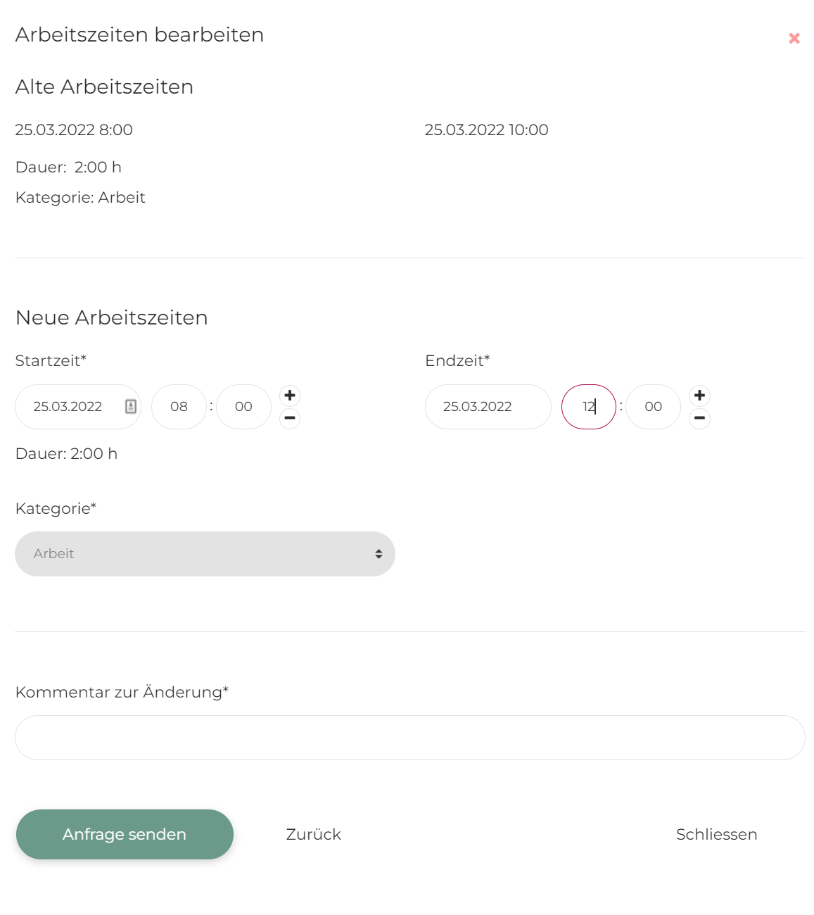
Task: Click the Kategorie field label
Action: pos(56,509)
